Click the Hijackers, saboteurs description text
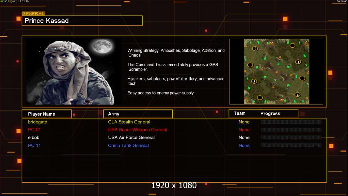The image size is (348, 196). point(176,81)
